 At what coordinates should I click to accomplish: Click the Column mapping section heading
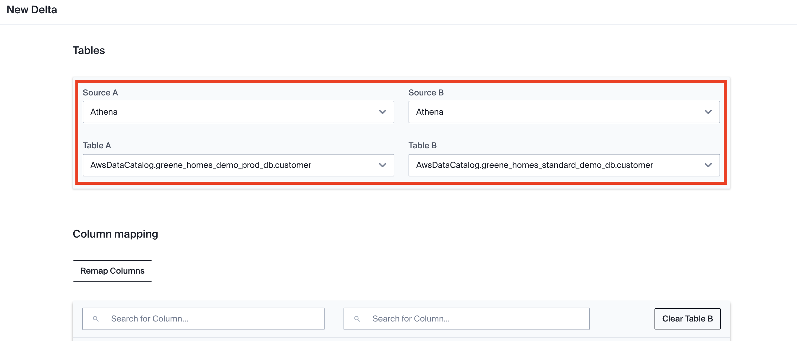click(115, 234)
